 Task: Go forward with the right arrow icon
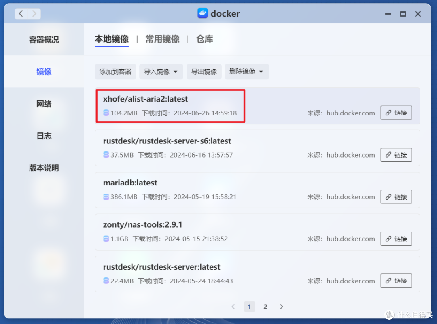(34, 14)
